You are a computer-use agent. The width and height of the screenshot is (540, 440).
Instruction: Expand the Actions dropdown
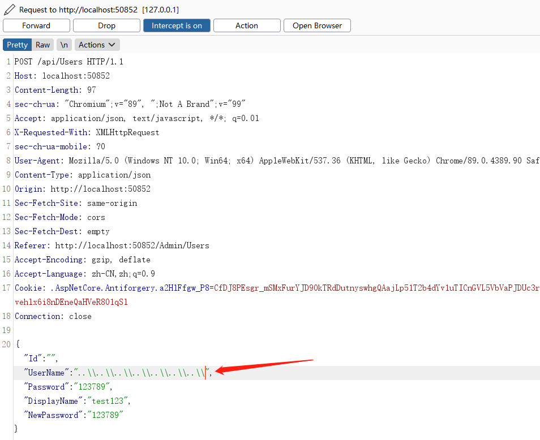pos(97,45)
